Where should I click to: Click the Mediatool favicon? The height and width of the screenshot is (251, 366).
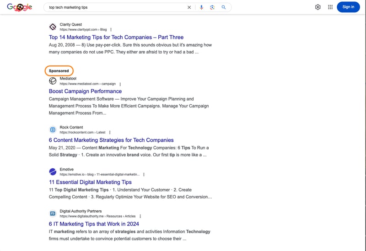[x=53, y=81]
